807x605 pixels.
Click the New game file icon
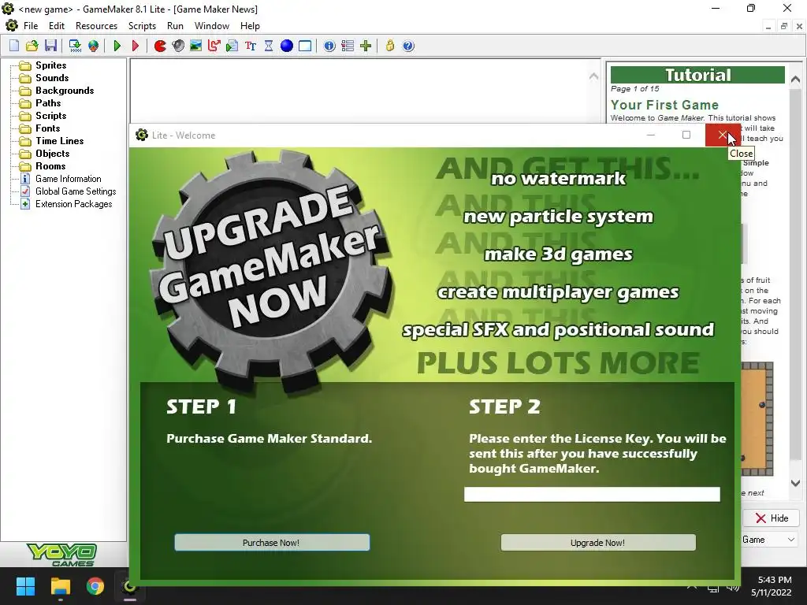click(x=14, y=46)
